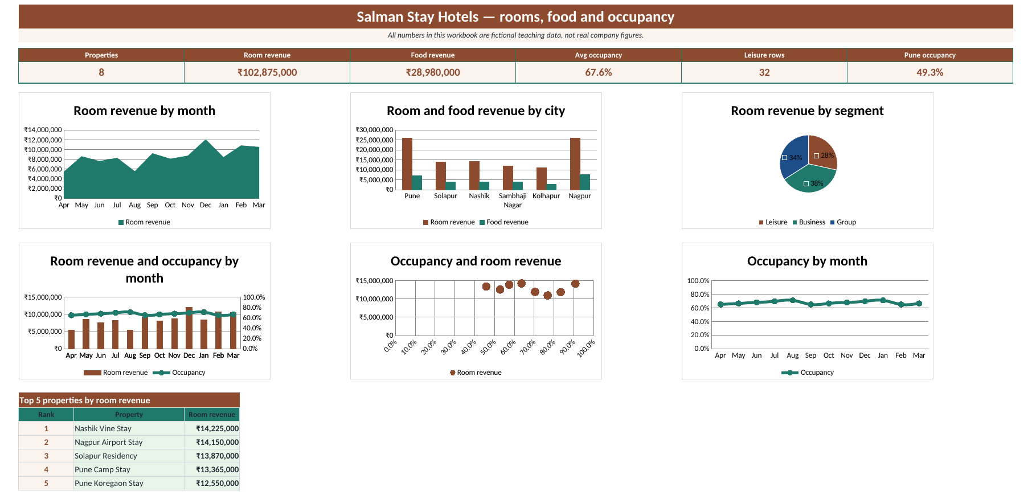This screenshot has height=499, width=1036.
Task: Select the Rank column header
Action: pyautogui.click(x=46, y=415)
